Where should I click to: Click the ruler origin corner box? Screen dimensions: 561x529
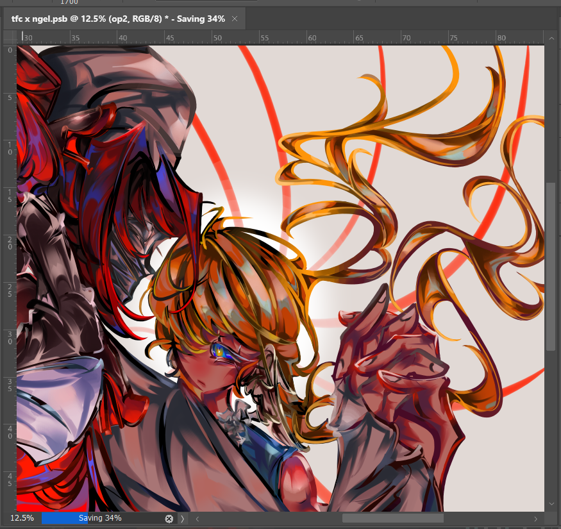(10, 37)
